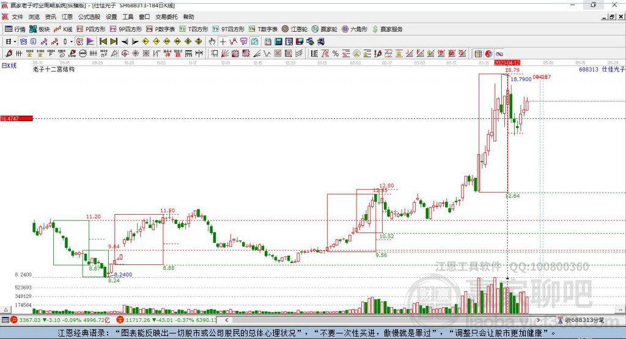Jump to last bar with green skip-forward icon
The height and width of the screenshot is (339, 626).
(114, 42)
